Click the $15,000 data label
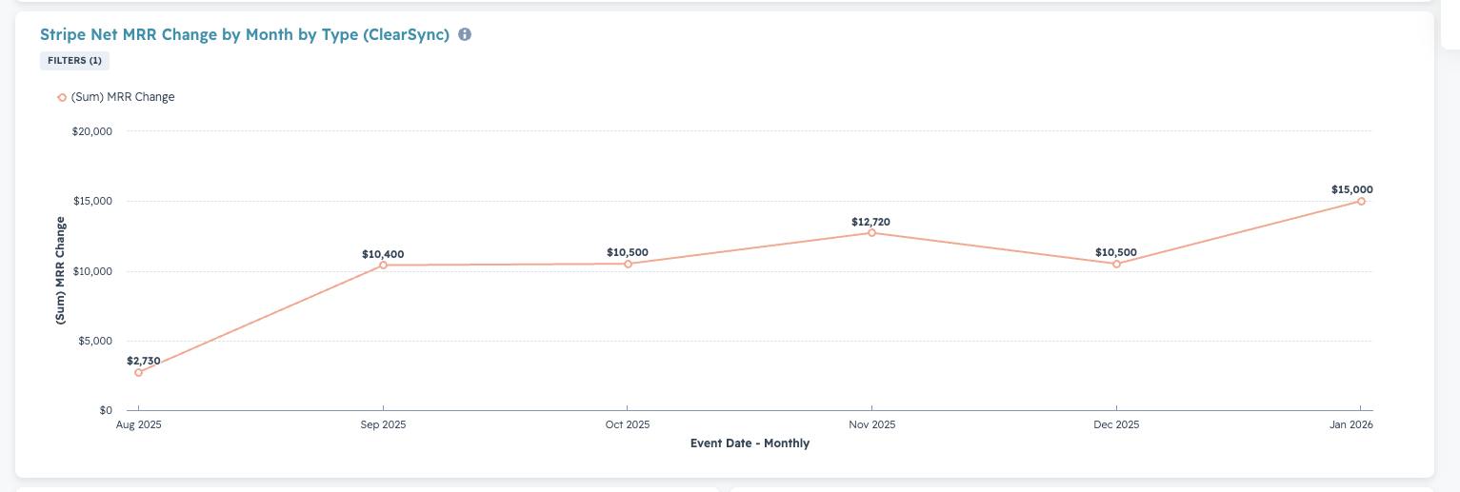This screenshot has width=1460, height=492. pos(1352,189)
